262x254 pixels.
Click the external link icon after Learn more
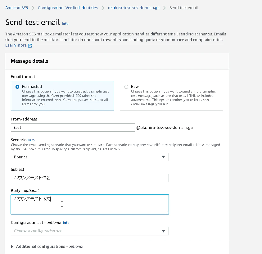tap(30, 45)
